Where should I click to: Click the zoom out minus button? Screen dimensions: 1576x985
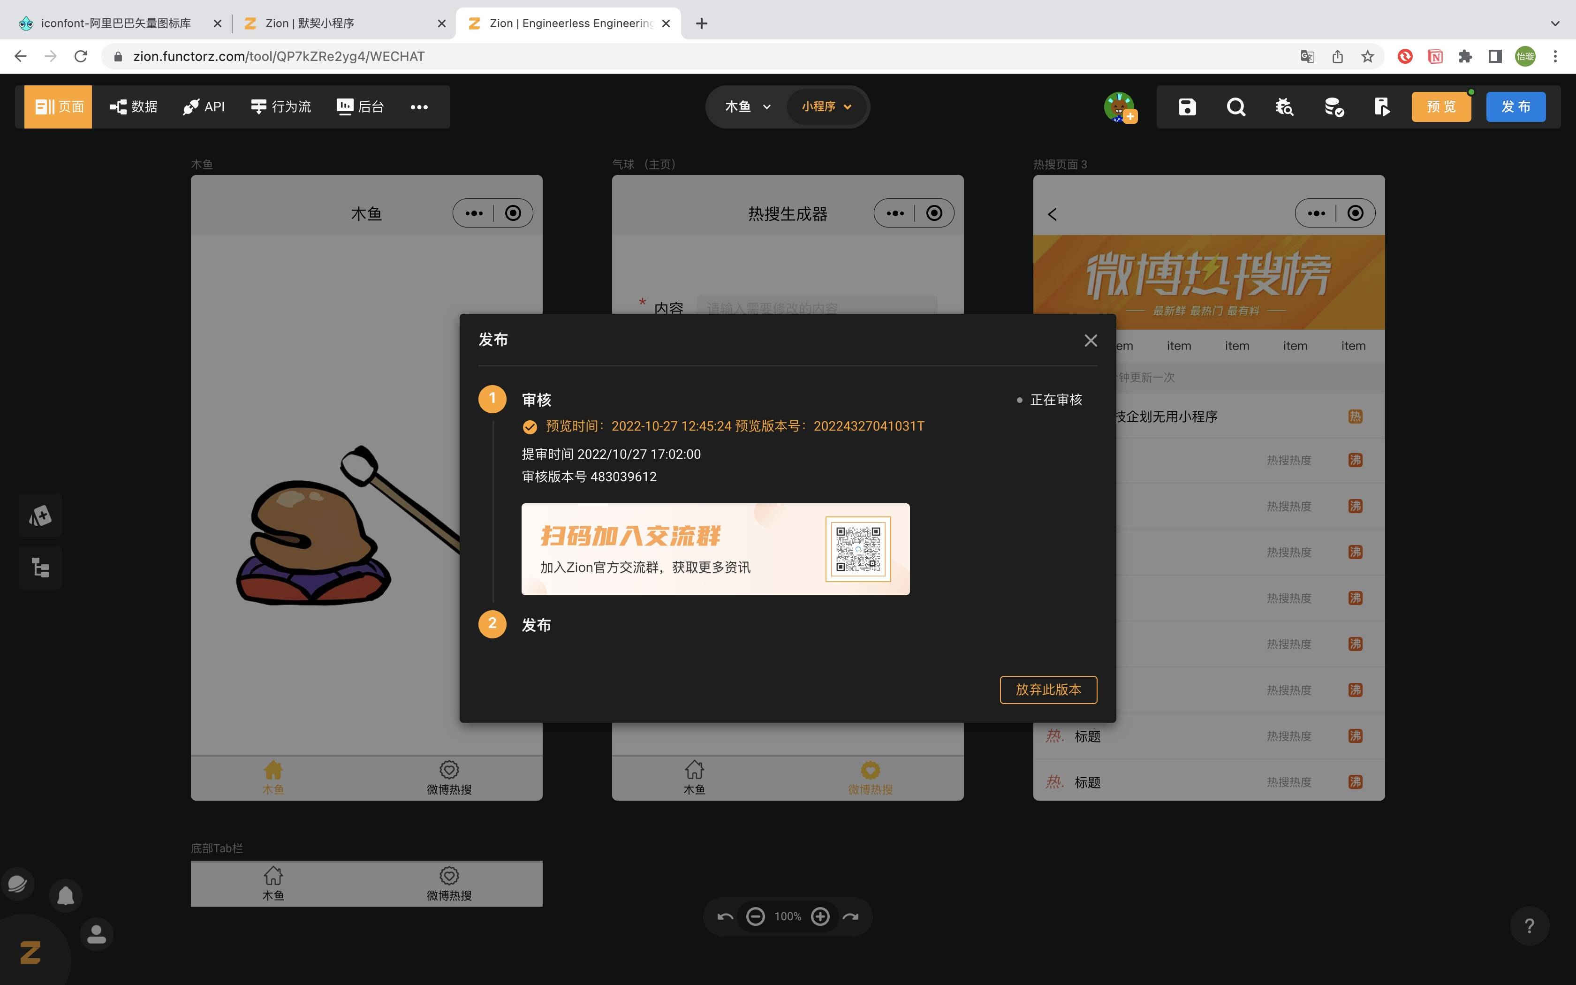click(x=756, y=917)
